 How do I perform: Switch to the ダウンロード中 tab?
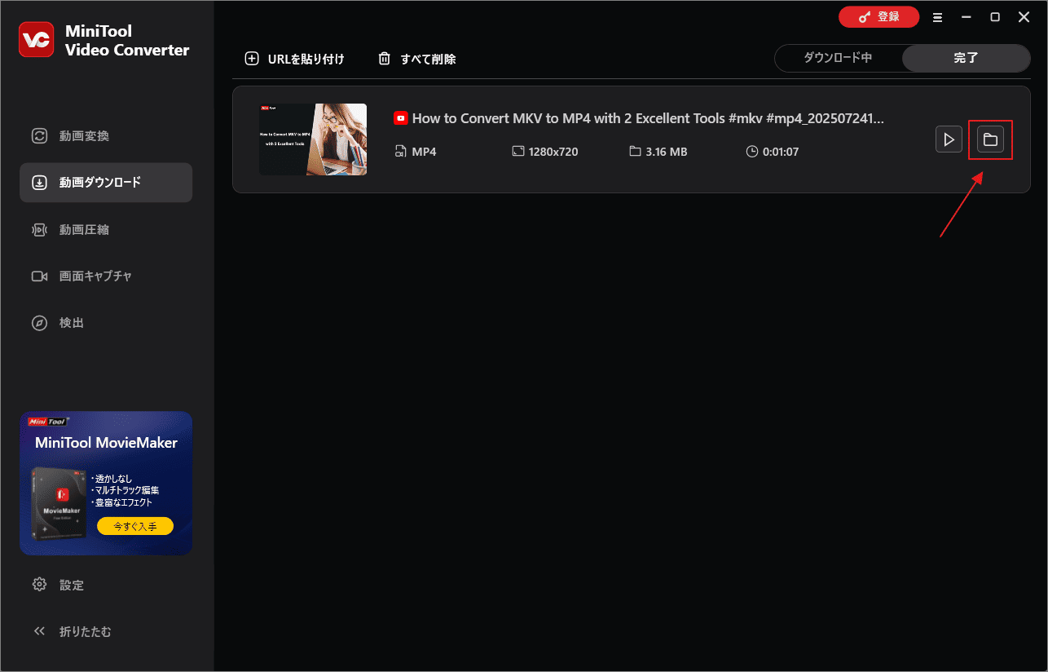point(838,58)
